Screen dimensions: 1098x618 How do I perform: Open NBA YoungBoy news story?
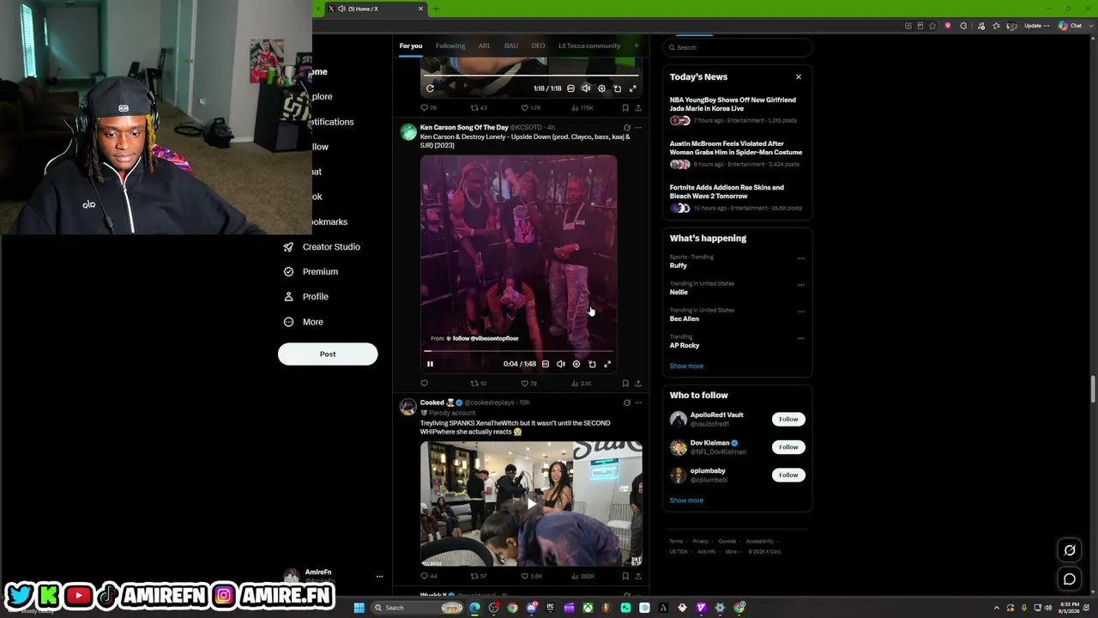[737, 110]
